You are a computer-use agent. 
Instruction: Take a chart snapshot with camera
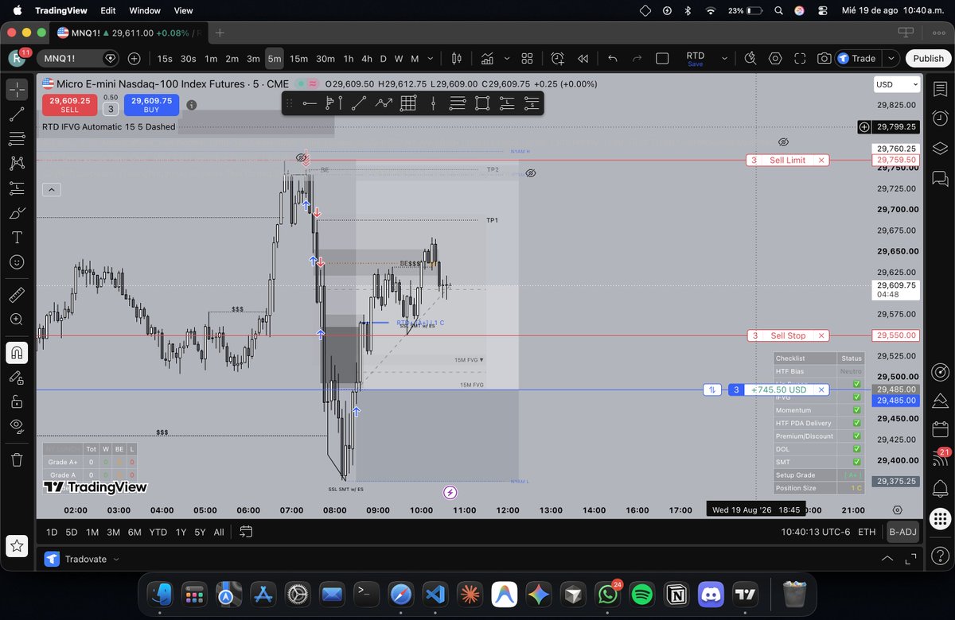click(824, 58)
